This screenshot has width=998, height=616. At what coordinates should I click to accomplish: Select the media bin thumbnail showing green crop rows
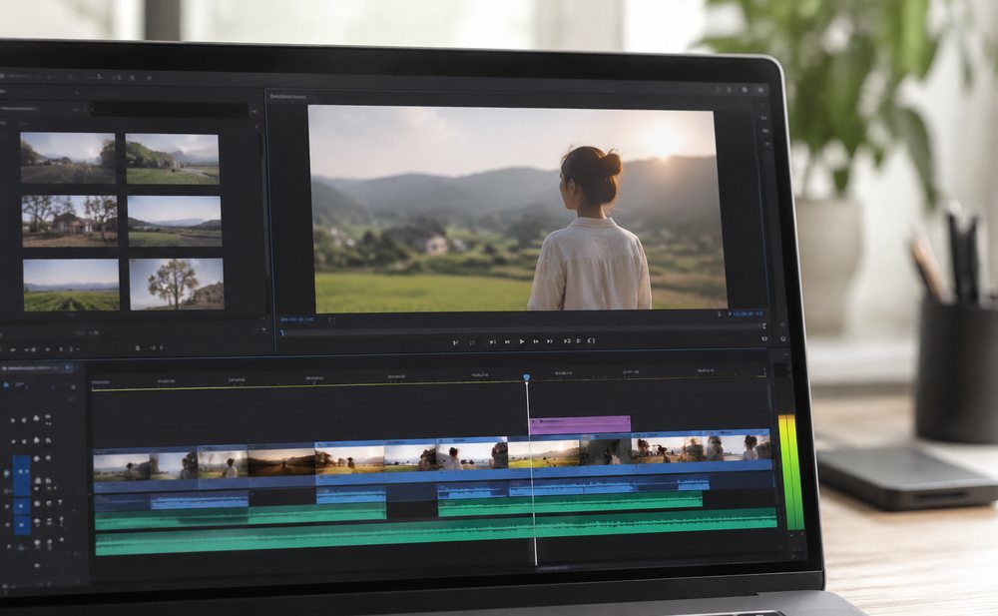71,285
